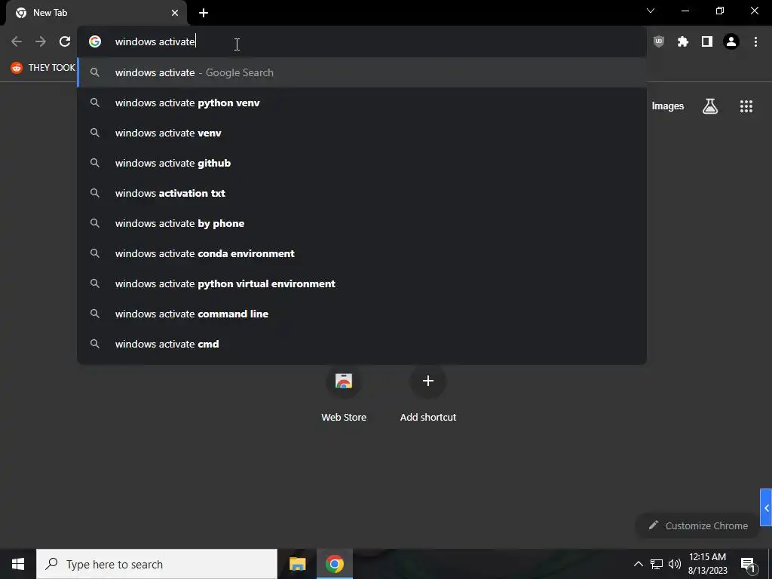Click the Add shortcut plus tile
The width and height of the screenshot is (772, 579).
pyautogui.click(x=428, y=395)
